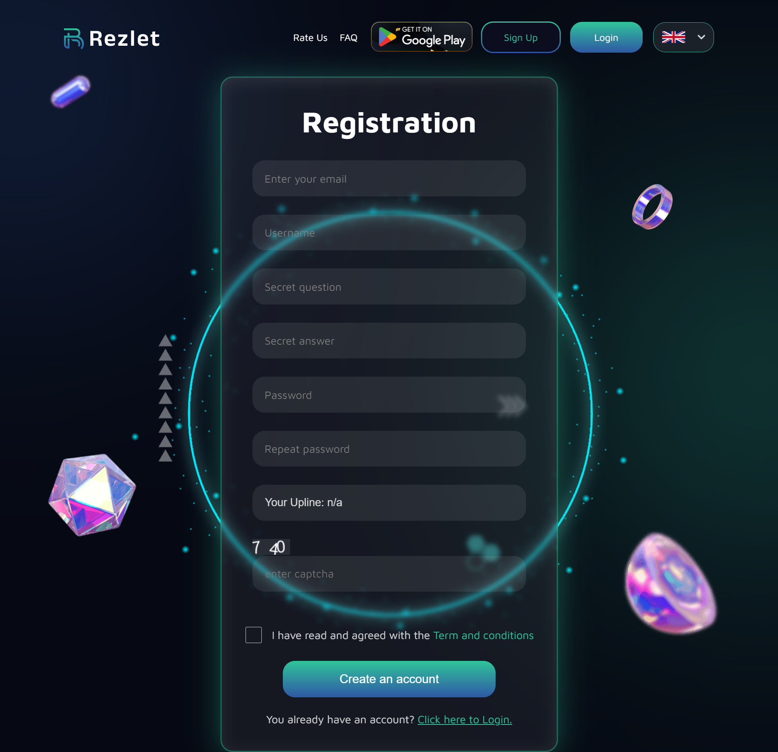
Task: Click the Rezlet logo icon
Action: point(74,38)
